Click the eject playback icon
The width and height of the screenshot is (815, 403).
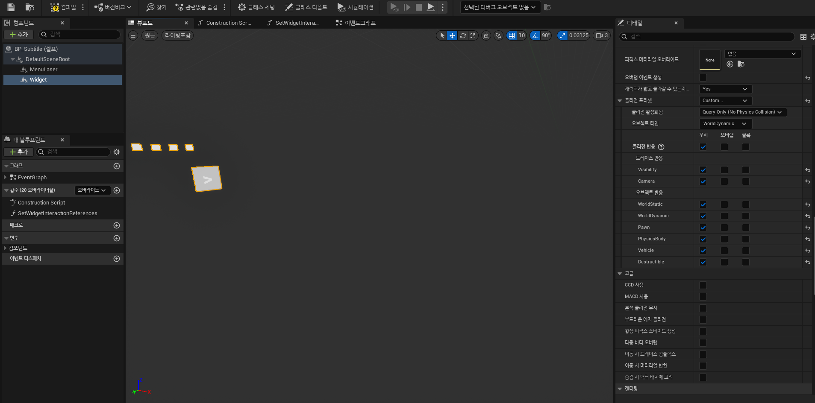(431, 7)
